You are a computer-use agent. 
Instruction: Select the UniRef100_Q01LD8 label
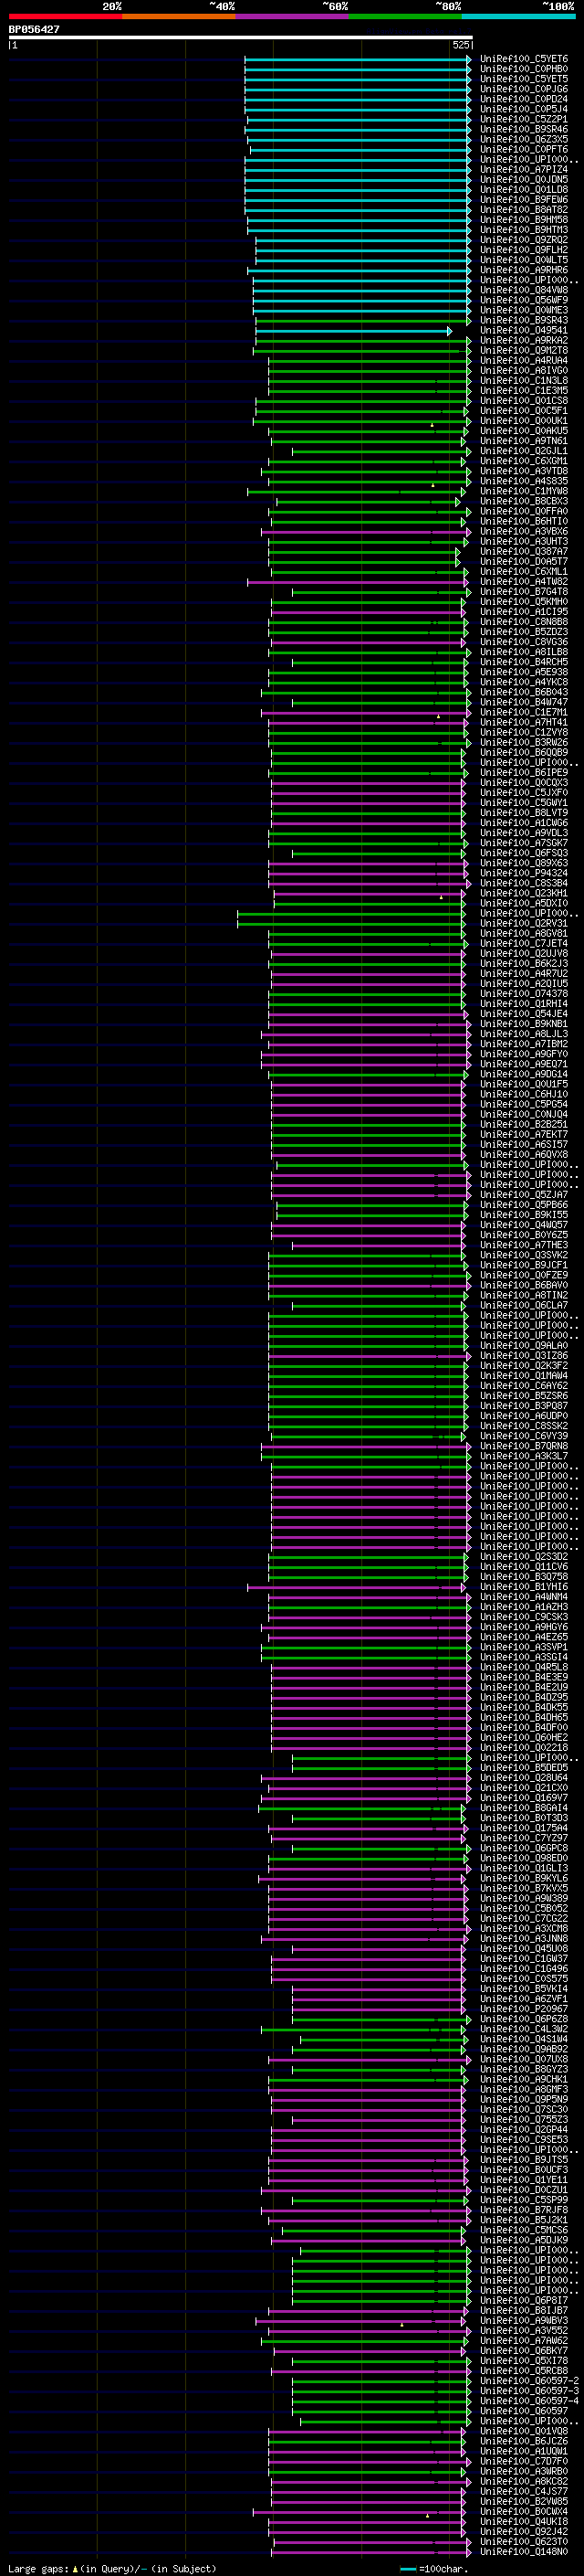(x=524, y=189)
